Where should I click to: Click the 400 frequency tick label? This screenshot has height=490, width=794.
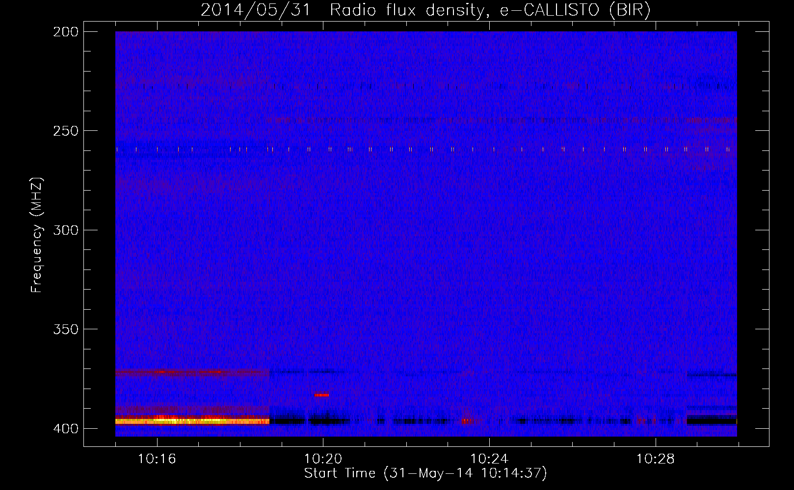tap(65, 428)
